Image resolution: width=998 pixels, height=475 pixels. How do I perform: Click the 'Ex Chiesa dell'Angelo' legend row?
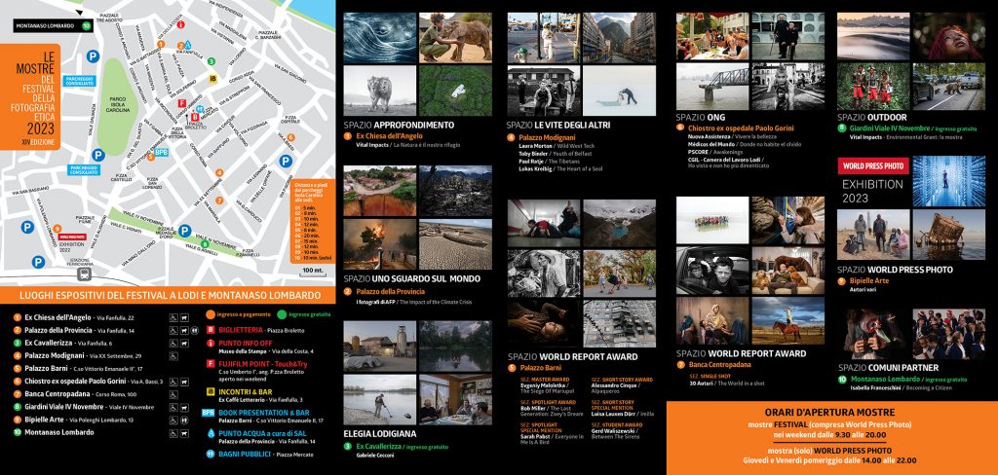tap(74, 317)
